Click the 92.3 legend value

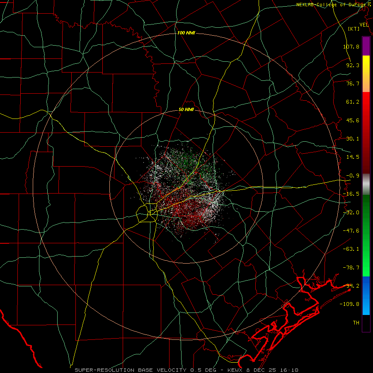point(353,65)
